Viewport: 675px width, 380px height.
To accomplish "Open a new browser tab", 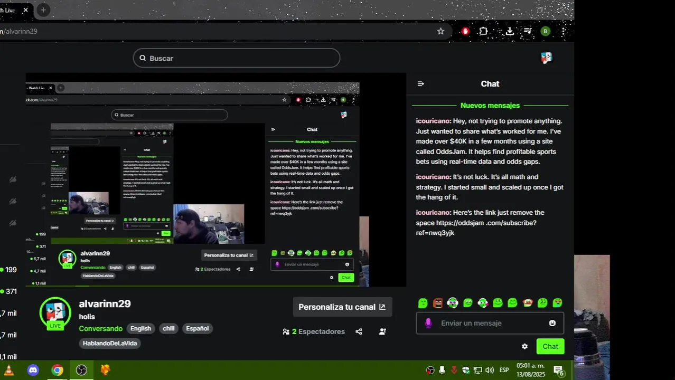I will pos(43,10).
